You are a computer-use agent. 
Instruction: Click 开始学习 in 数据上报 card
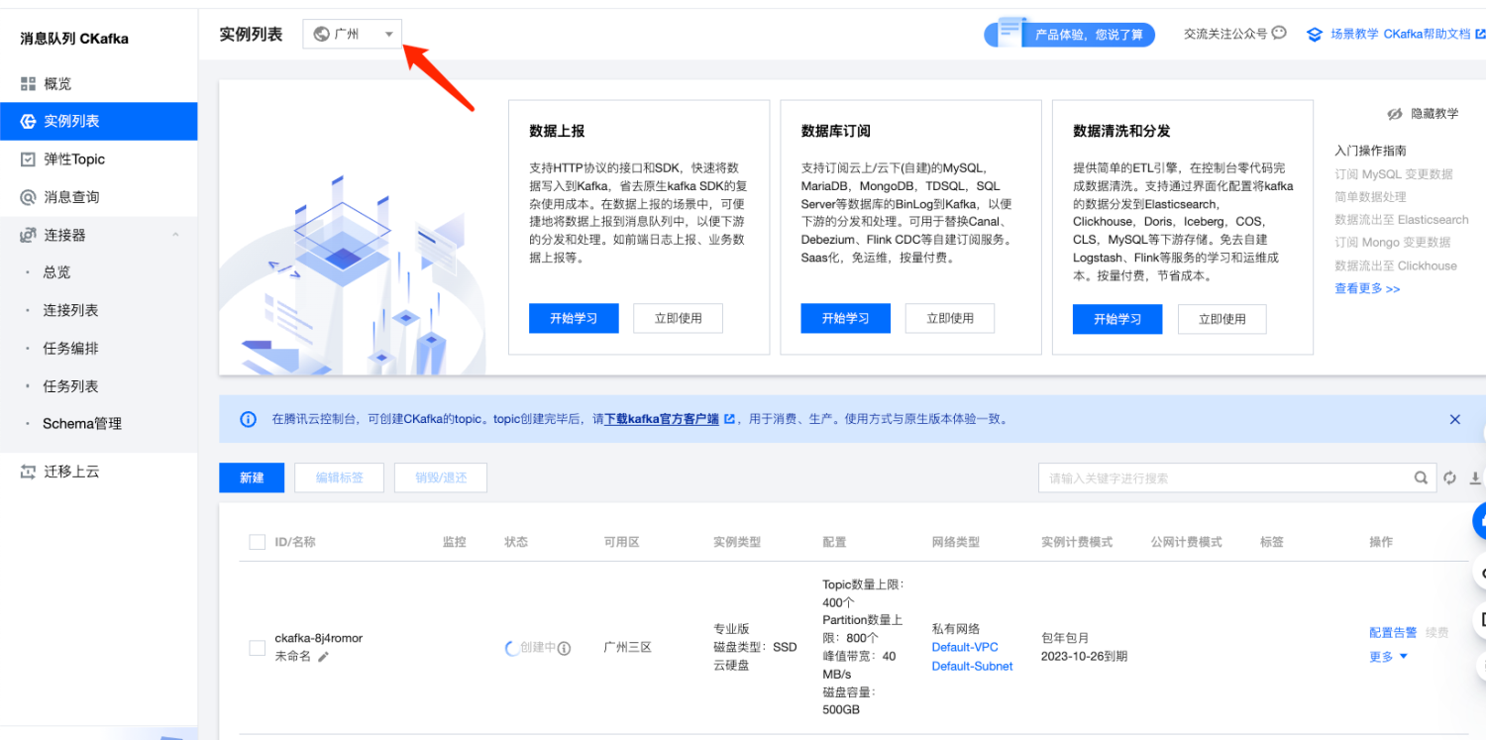click(574, 318)
